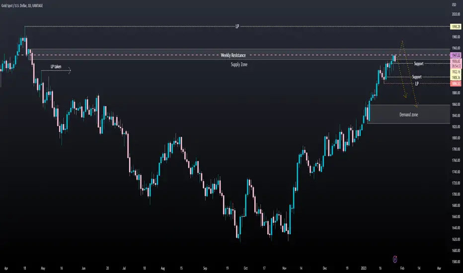Click the Jun label on the time axis
This screenshot has height=273, width=463.
tap(83, 268)
